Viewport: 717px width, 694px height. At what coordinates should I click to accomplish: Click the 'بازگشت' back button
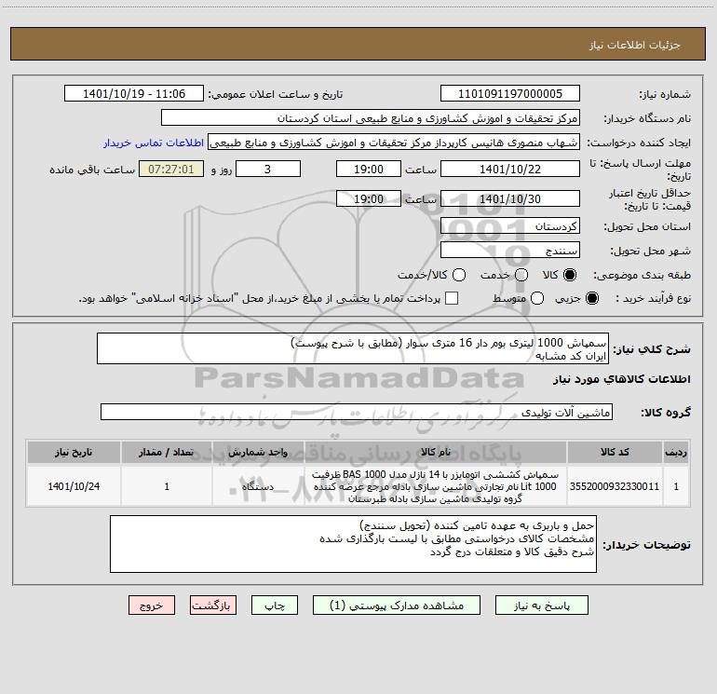(x=213, y=606)
